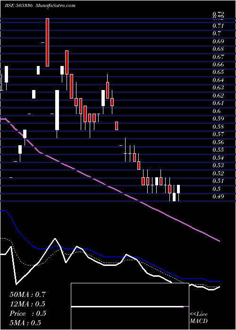Select the 0.62 price axis label

[x=218, y=96]
